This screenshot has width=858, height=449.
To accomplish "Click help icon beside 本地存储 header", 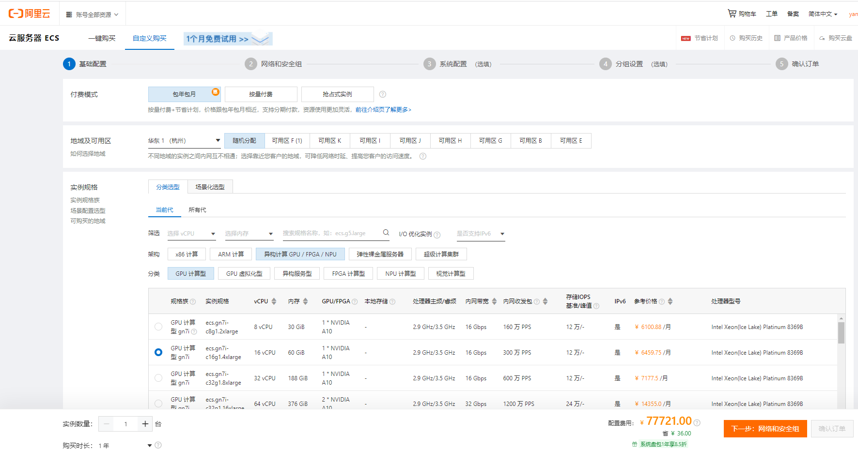I will pyautogui.click(x=392, y=301).
